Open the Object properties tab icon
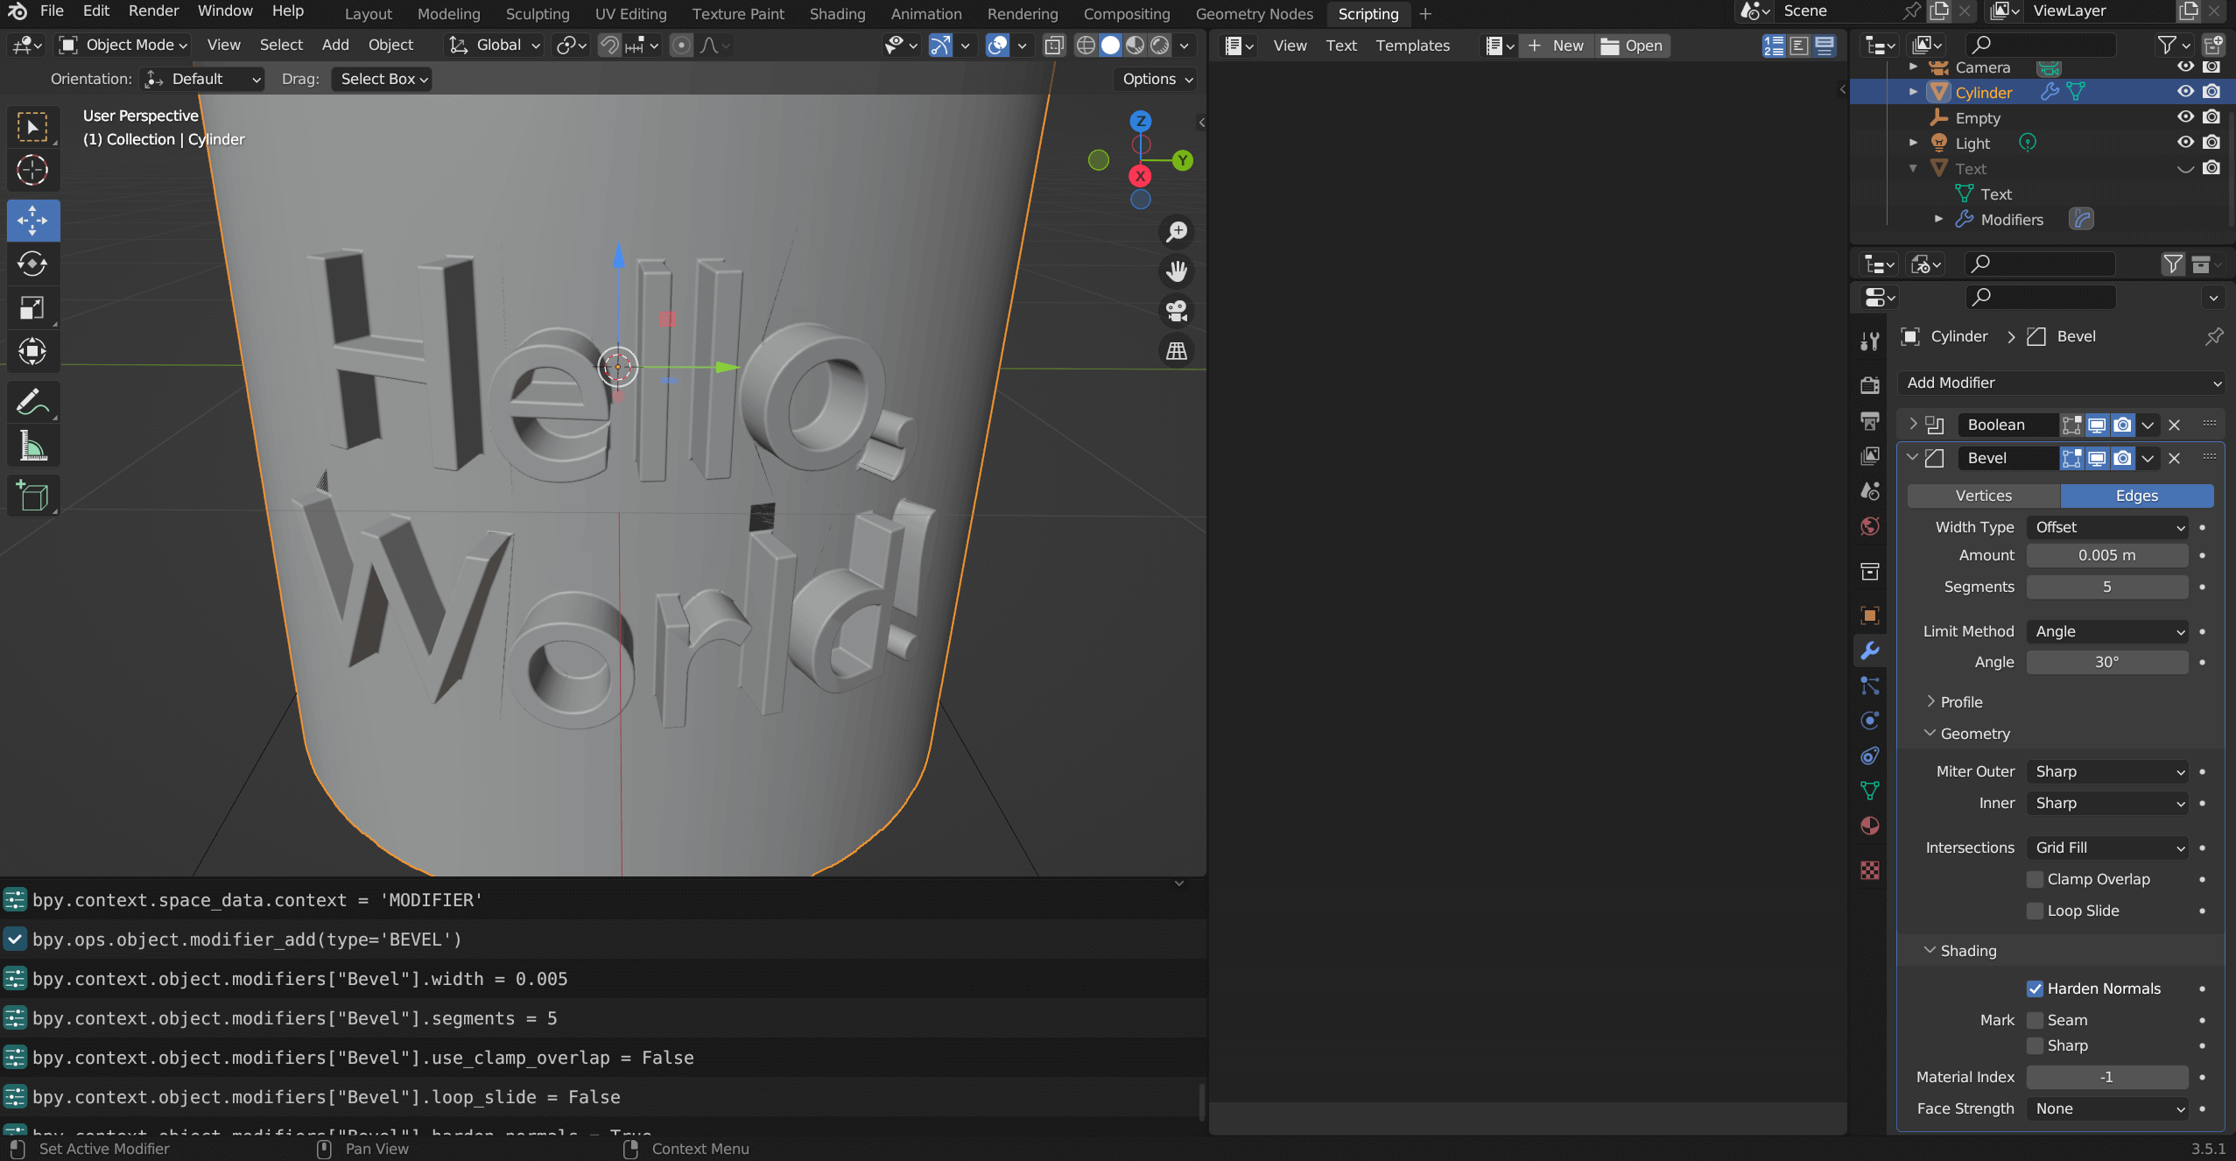 pyautogui.click(x=1870, y=616)
